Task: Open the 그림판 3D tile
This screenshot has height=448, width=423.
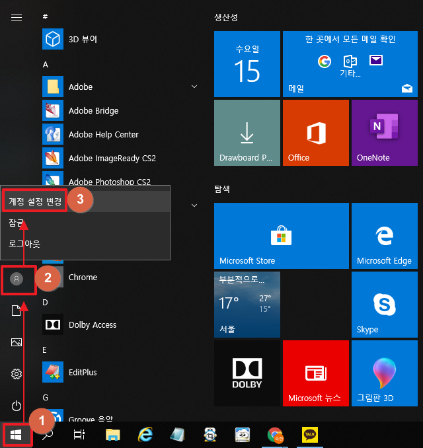Action: point(385,373)
